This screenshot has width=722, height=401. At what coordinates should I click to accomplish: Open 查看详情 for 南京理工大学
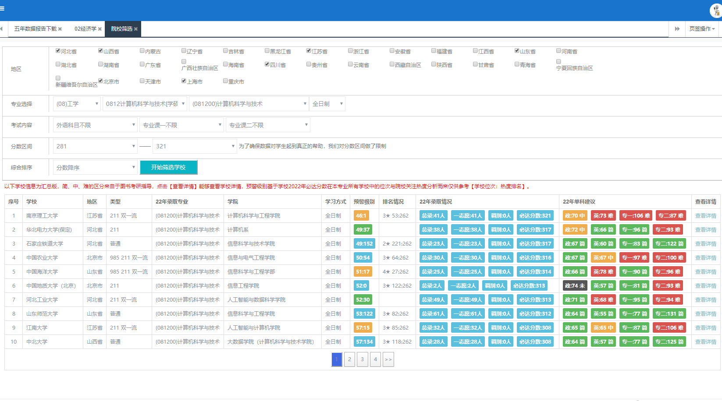[x=705, y=216]
